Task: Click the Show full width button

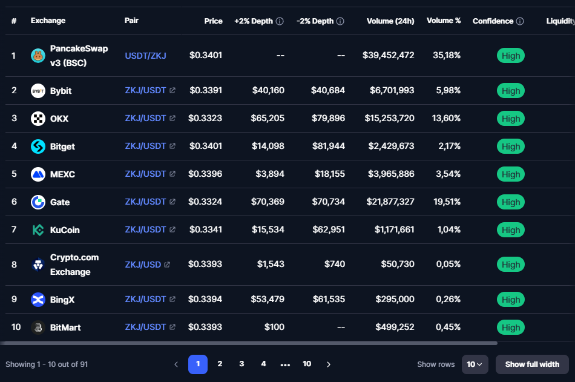Action: tap(532, 364)
